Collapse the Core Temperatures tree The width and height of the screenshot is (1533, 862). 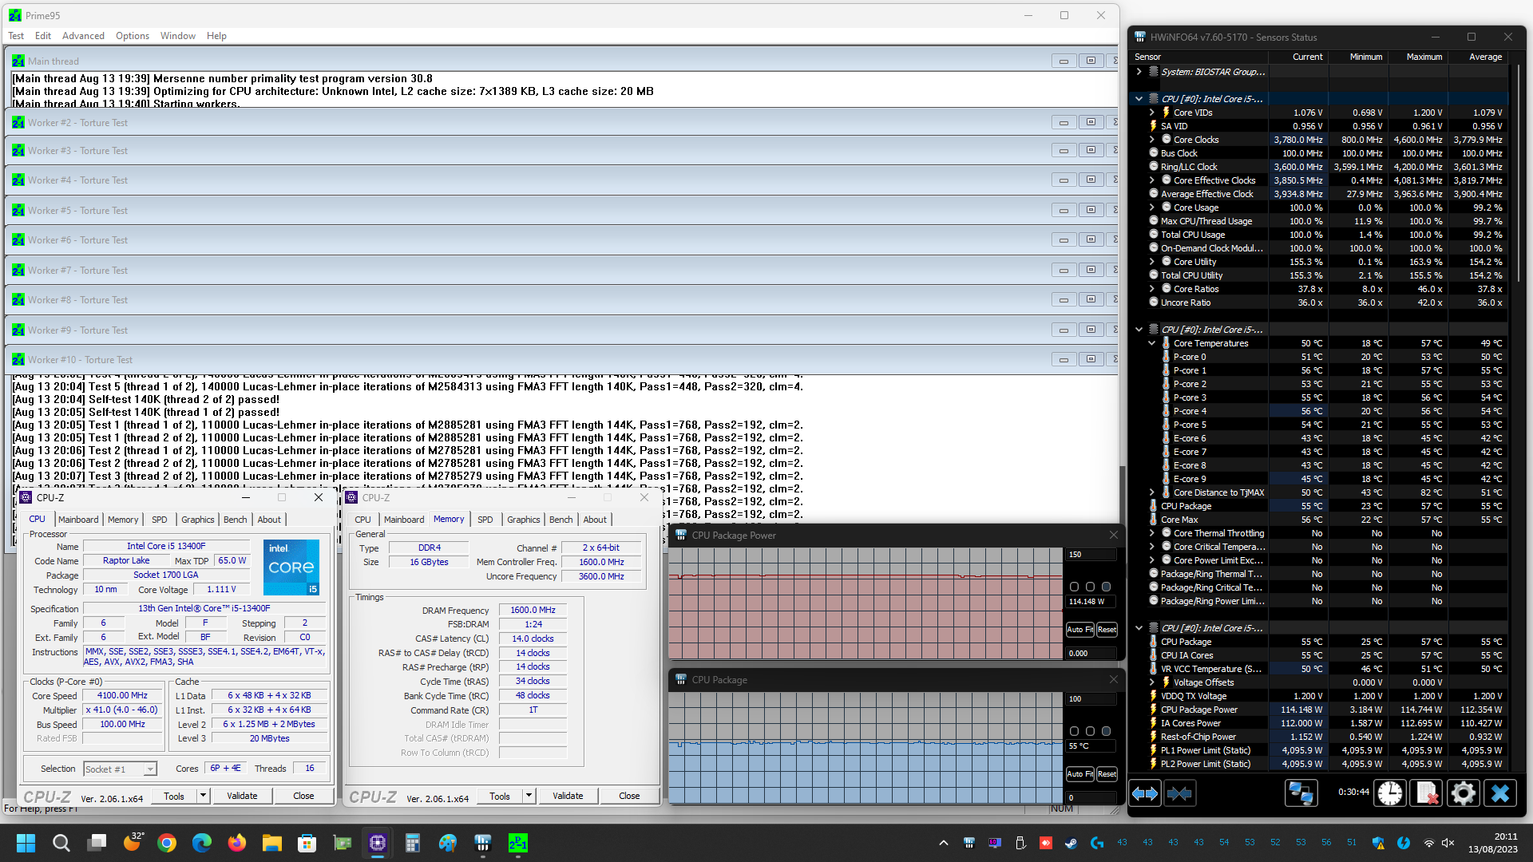1152,343
